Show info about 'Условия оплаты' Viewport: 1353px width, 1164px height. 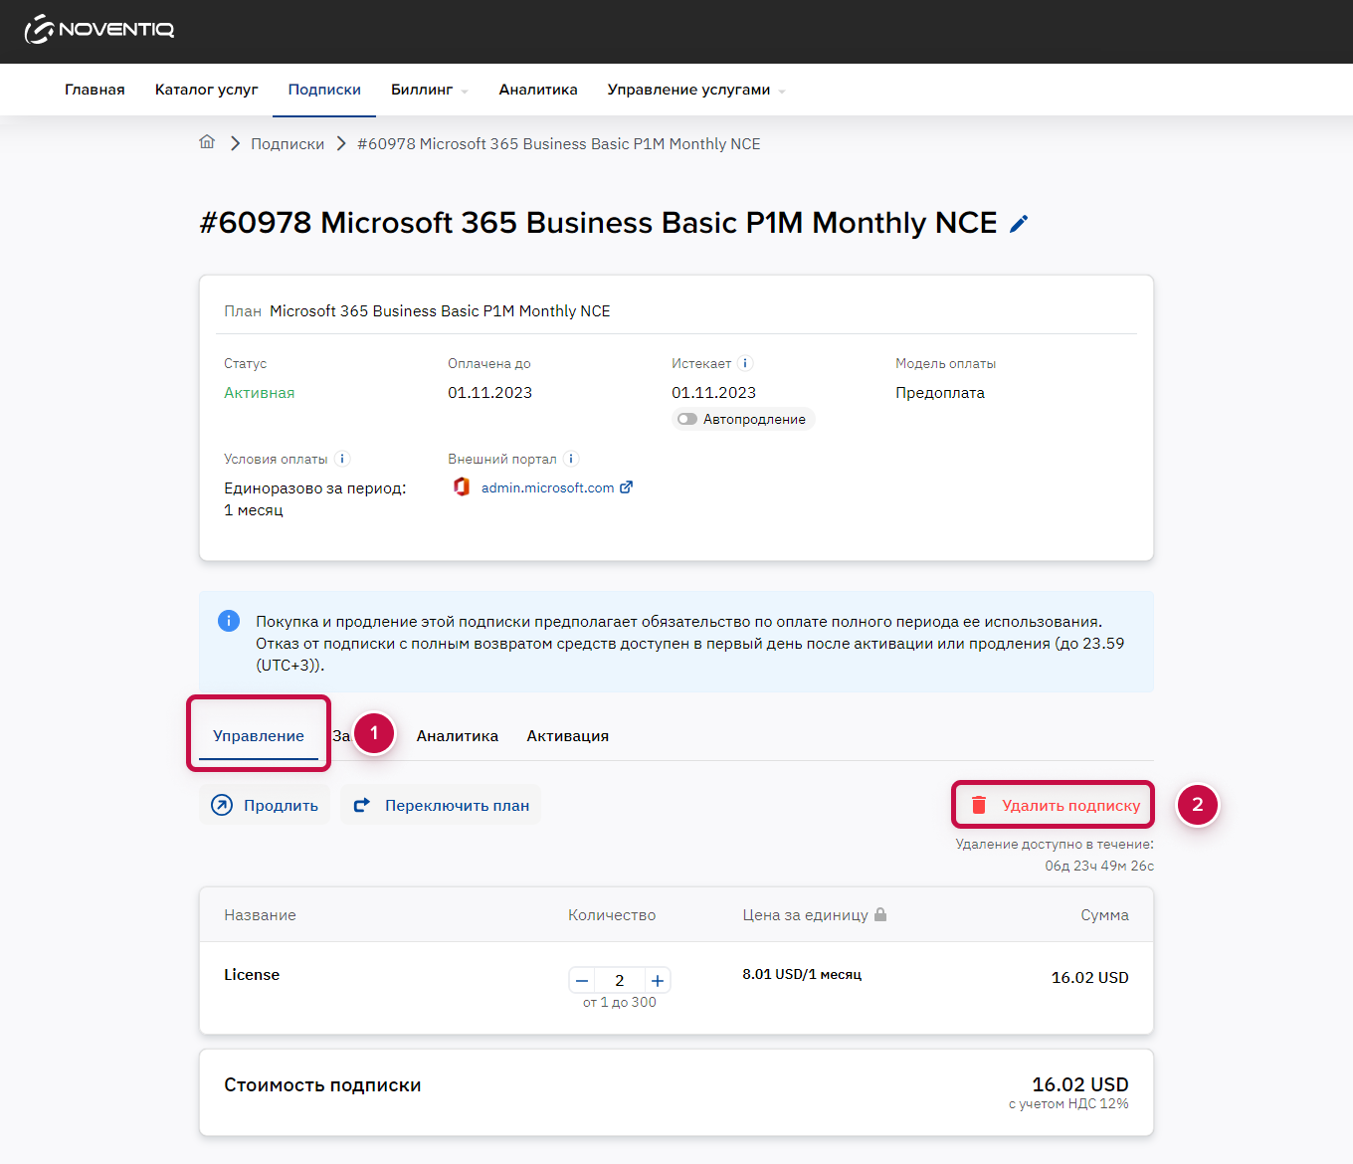tap(342, 459)
